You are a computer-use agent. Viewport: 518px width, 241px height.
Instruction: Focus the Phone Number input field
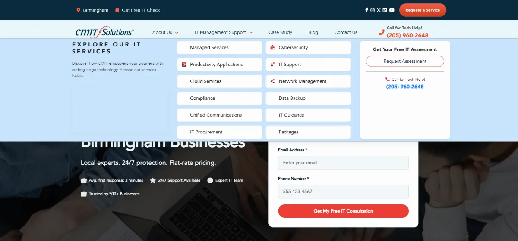click(343, 192)
